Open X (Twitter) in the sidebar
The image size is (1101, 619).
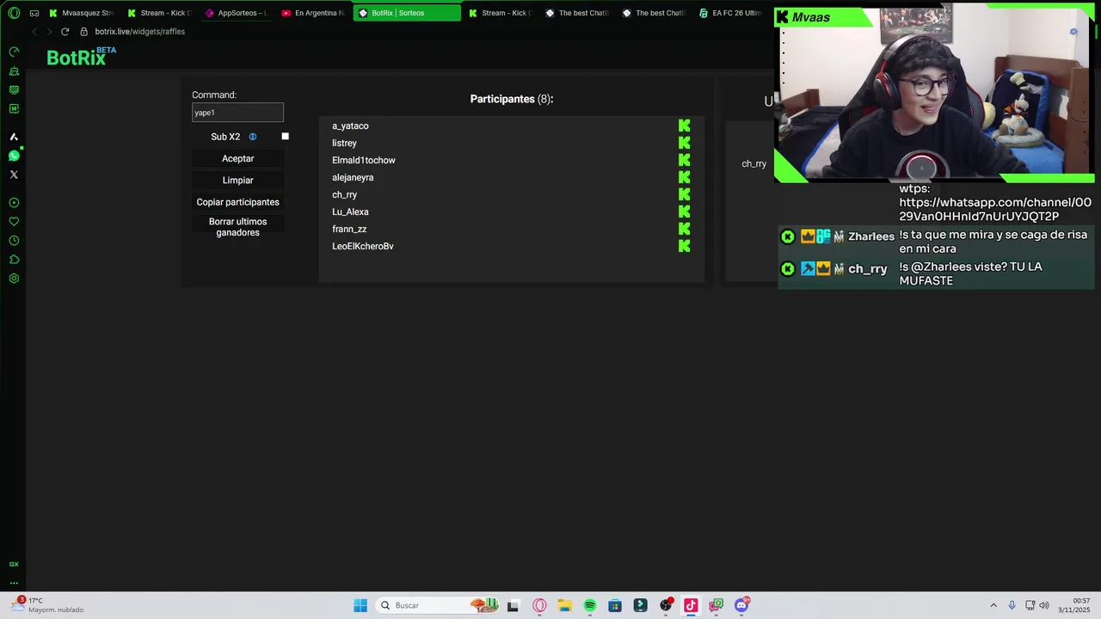(14, 175)
